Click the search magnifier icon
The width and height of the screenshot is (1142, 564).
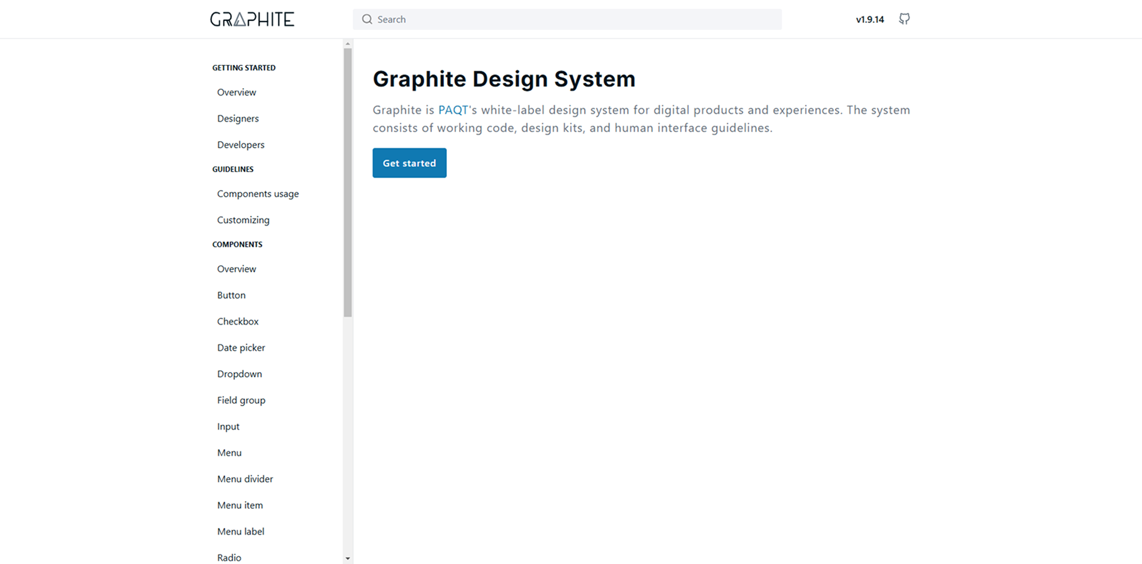click(367, 19)
